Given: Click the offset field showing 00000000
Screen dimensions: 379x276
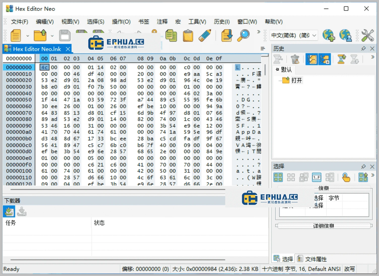Looking at the screenshot, I should (19, 58).
